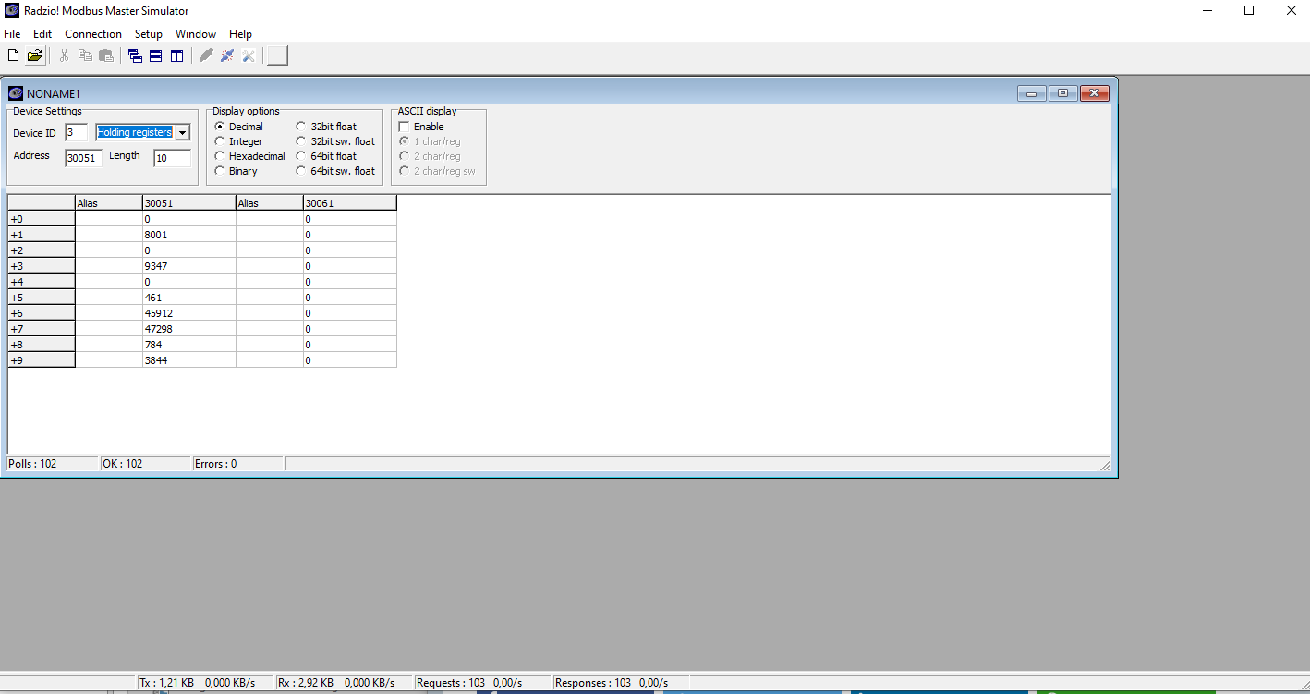Open the File menu
The image size is (1310, 694).
click(x=12, y=34)
